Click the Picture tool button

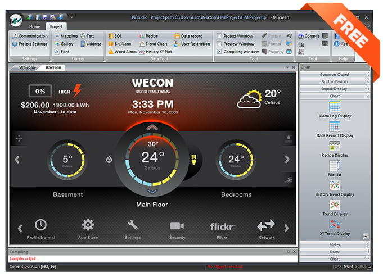(271, 36)
